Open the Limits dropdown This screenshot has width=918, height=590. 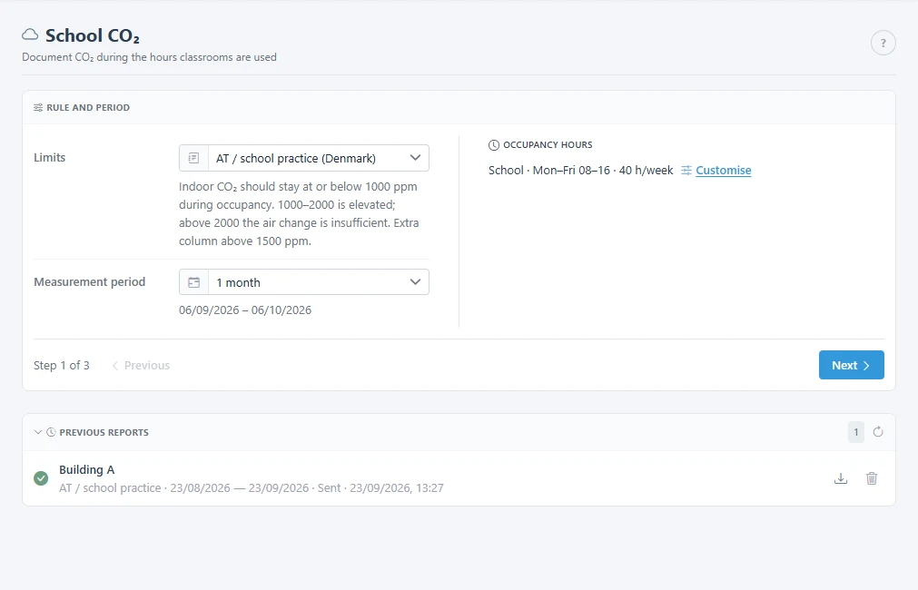304,158
